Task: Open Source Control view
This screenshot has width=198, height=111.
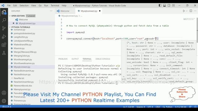Action: point(4,28)
